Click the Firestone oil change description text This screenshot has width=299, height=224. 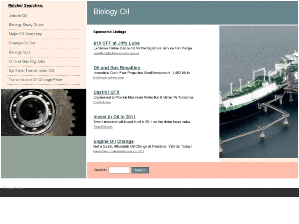[142, 146]
